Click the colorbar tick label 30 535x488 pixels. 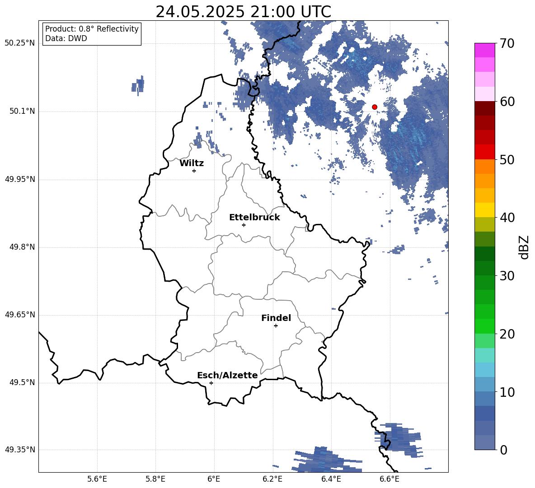coord(507,276)
